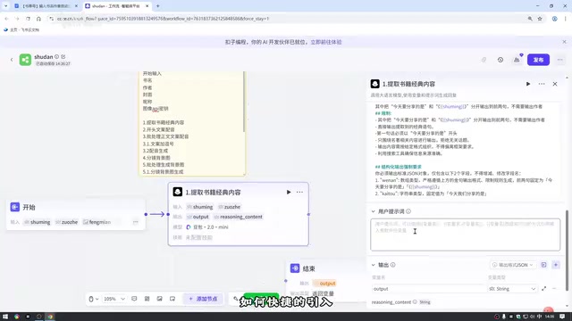Select the 结束 end node
572x321 pixels.
click(324, 280)
